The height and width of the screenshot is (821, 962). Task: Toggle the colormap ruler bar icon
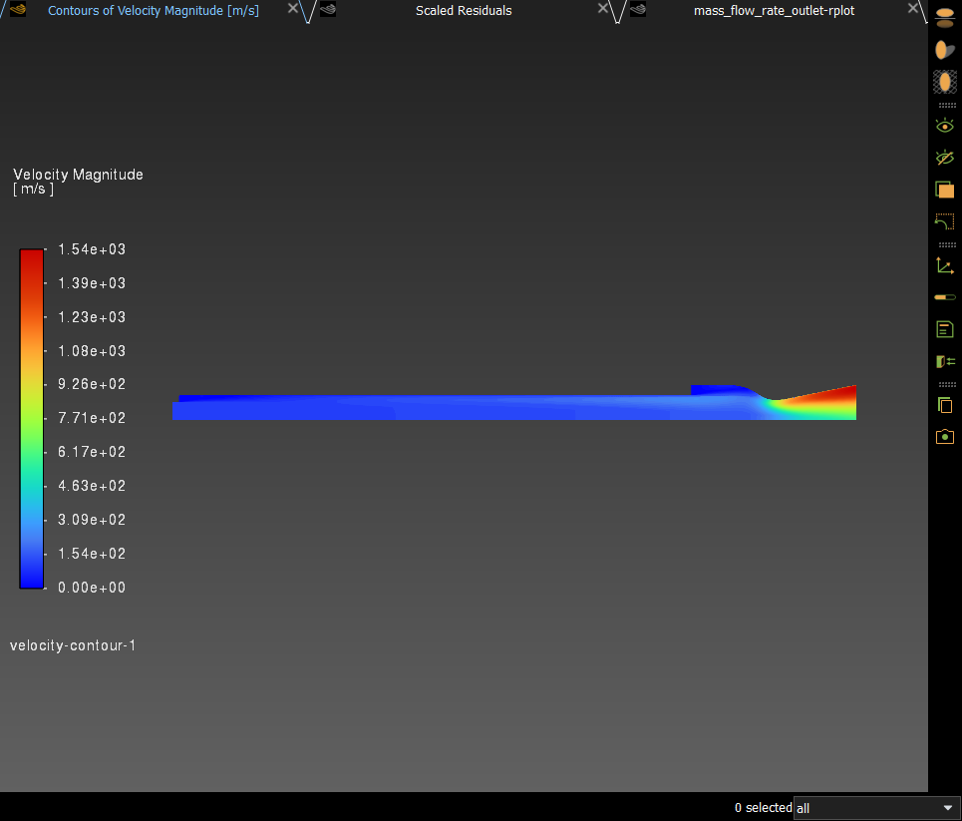[945, 297]
